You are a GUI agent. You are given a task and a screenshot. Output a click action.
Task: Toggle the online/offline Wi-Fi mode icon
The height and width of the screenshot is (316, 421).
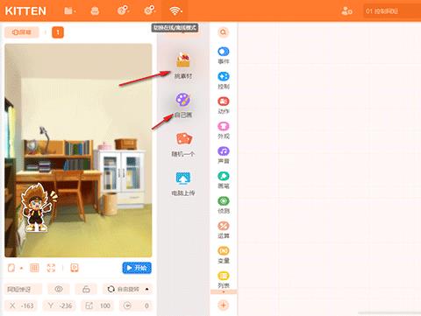[x=175, y=11]
